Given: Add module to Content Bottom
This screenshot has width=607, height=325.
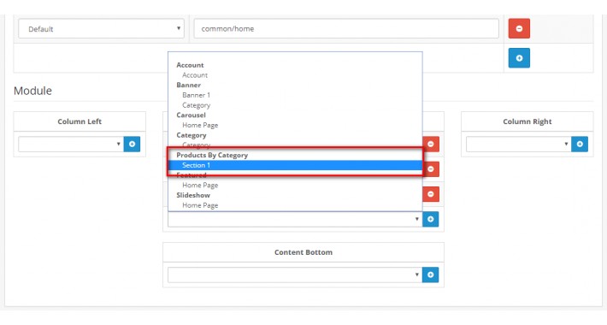Looking at the screenshot, I should [431, 275].
